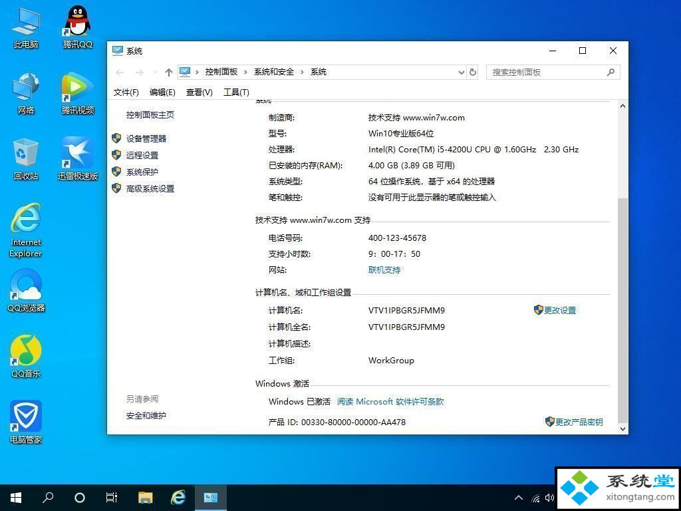Open Cortana circle on taskbar

[80, 498]
